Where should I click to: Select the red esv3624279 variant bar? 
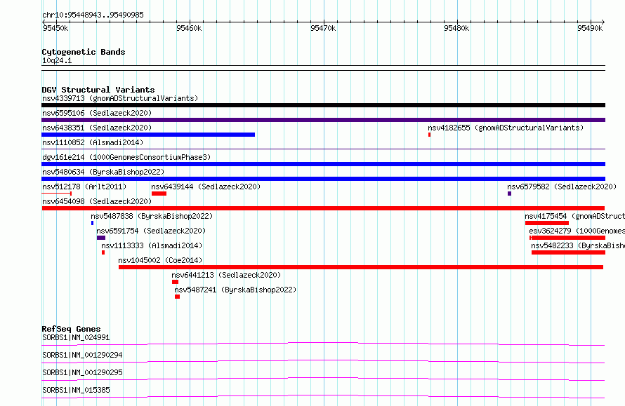(x=567, y=238)
